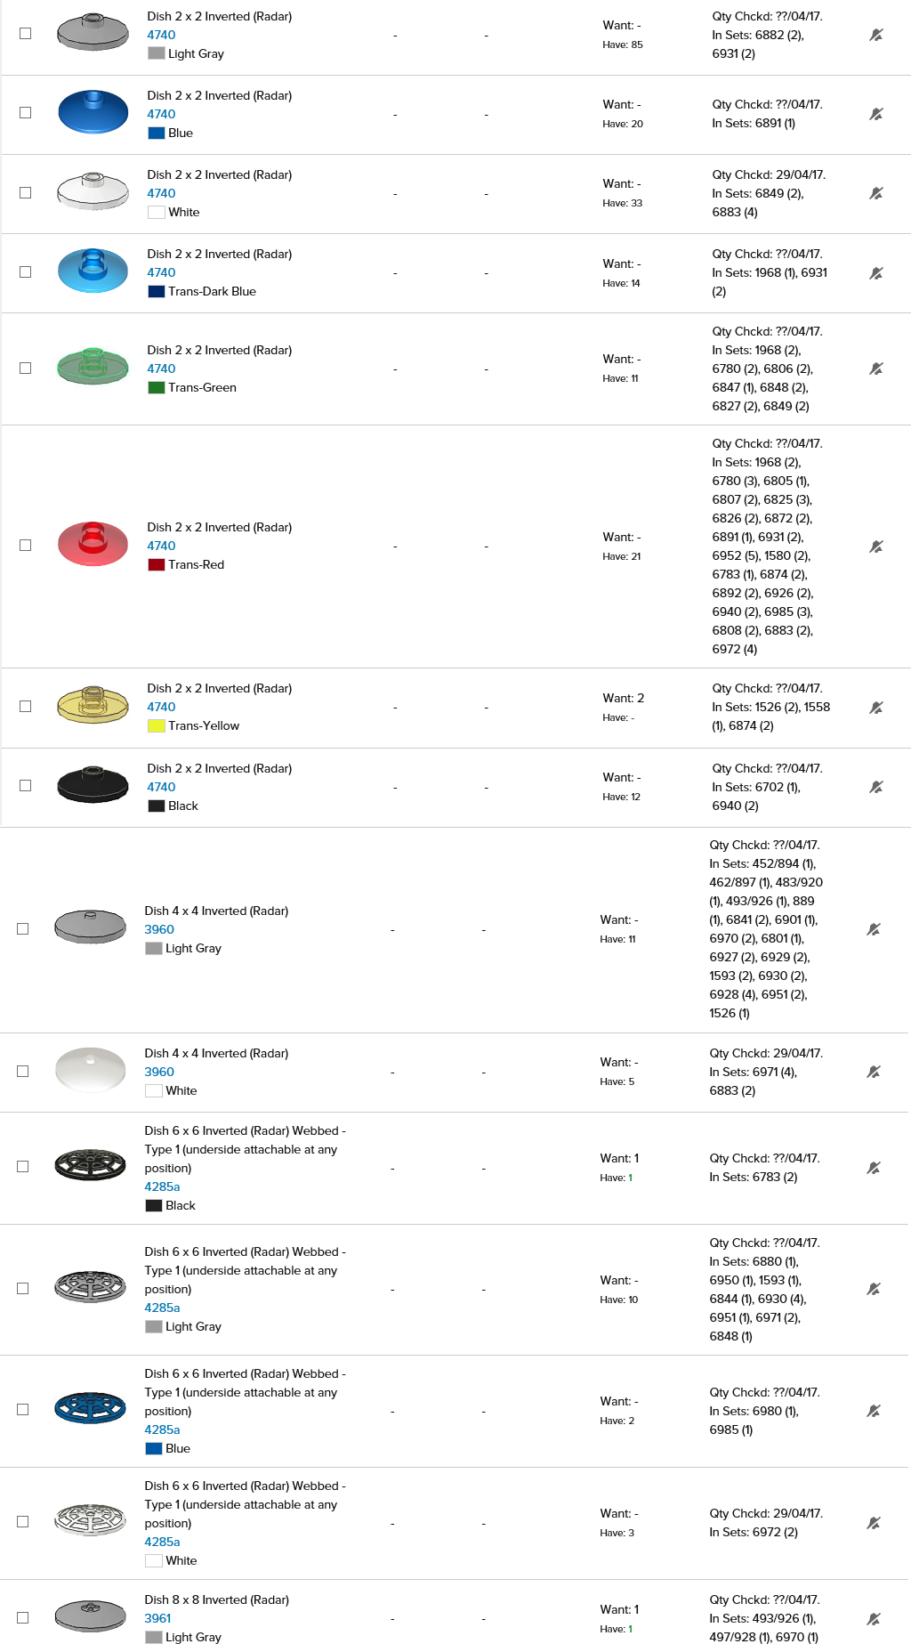
Task: Click the bell icon on the Dish 8 x 8 row
Action: click(874, 1619)
